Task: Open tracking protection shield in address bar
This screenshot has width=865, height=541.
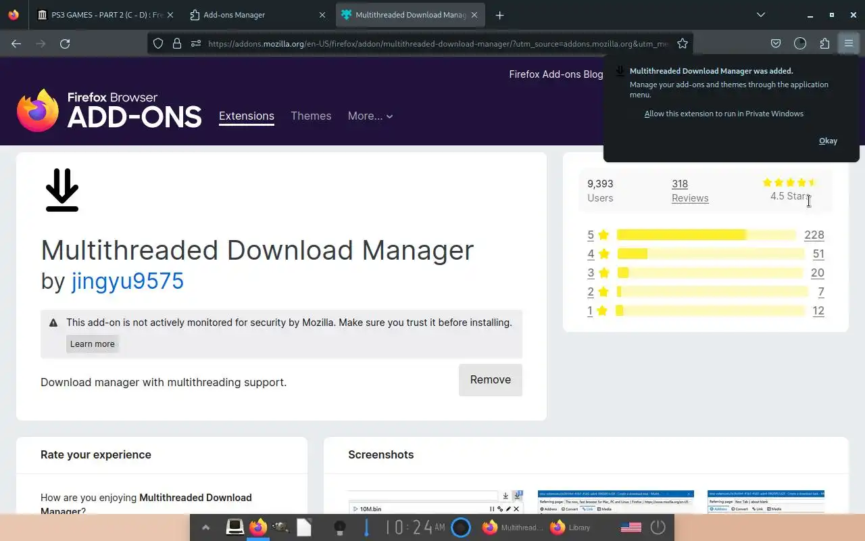Action: click(158, 43)
